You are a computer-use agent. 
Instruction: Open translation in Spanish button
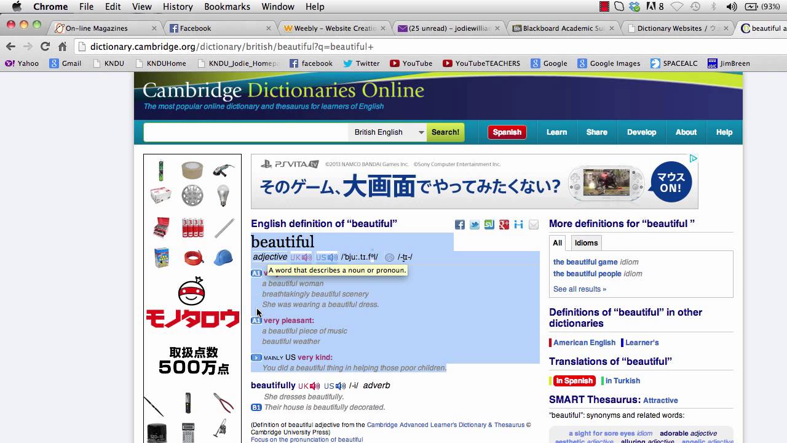[574, 381]
